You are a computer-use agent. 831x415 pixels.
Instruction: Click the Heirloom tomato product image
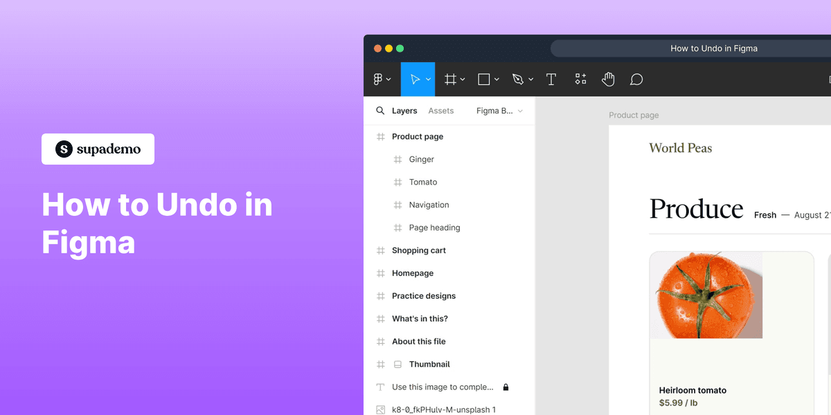click(706, 295)
